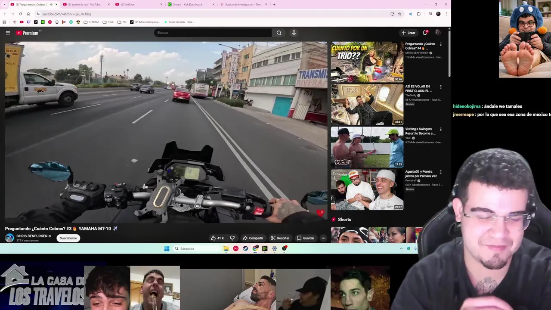Go to YouTube Premium home logo
The height and width of the screenshot is (310, 551).
(28, 33)
